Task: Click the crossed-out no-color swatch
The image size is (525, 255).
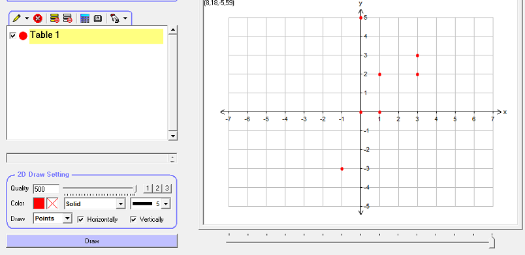Action: tap(52, 203)
